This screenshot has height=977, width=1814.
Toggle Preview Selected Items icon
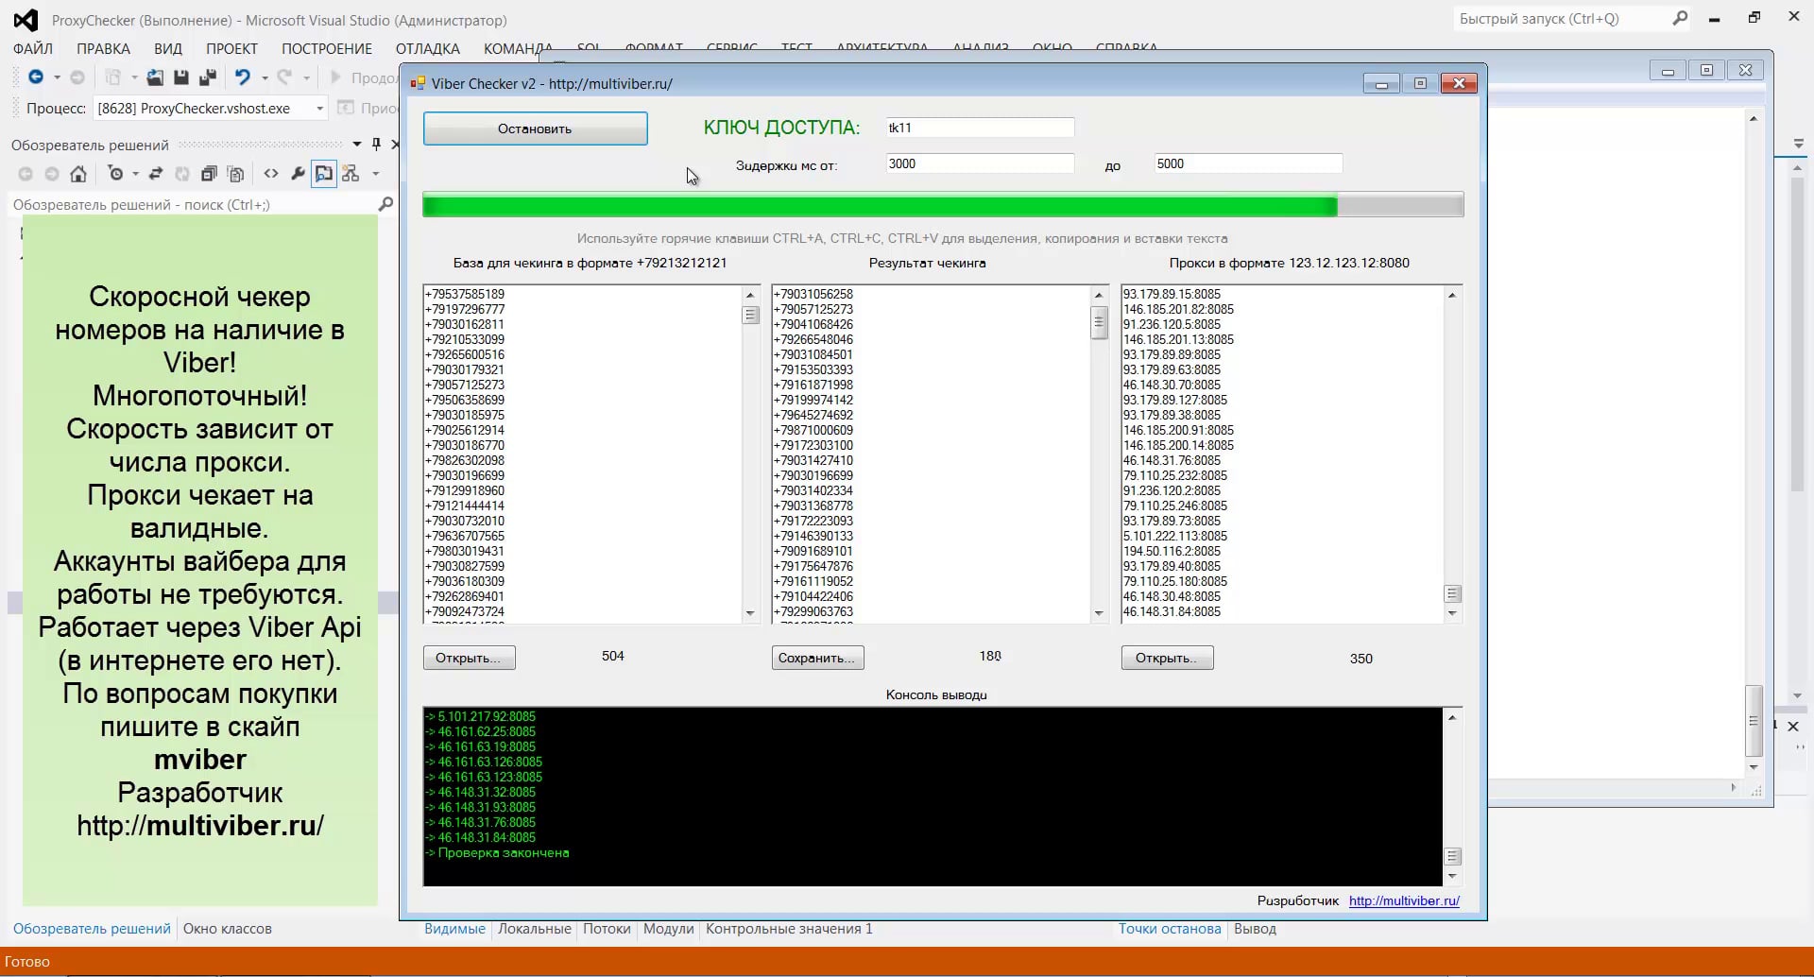324,174
